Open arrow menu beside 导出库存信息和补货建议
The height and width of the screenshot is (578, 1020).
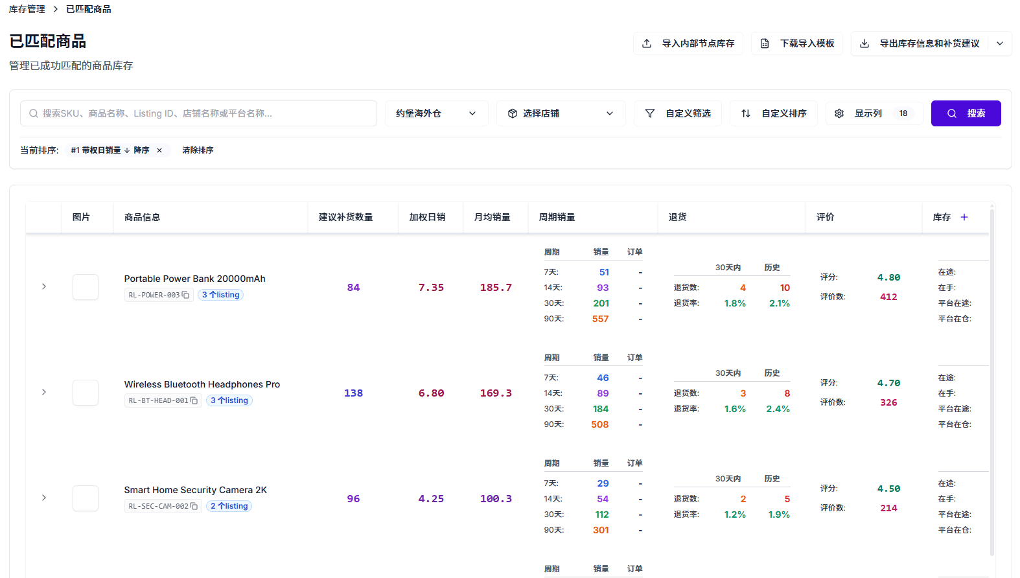pos(1000,43)
